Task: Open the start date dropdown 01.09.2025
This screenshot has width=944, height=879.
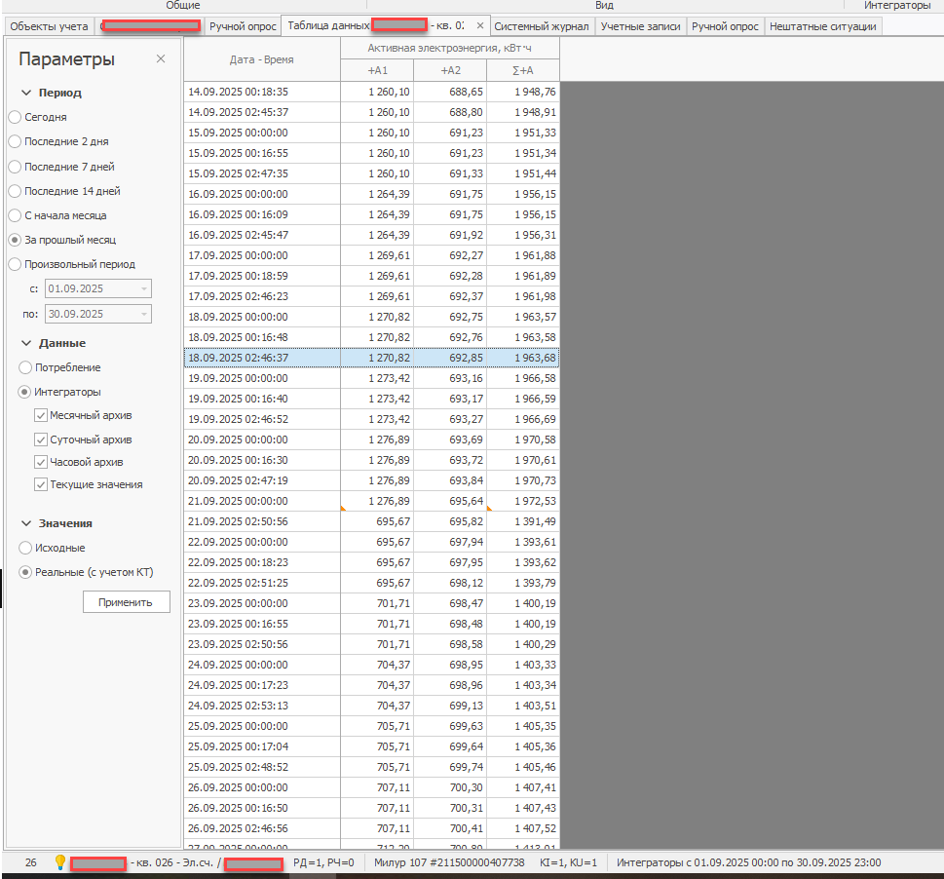Action: point(144,289)
